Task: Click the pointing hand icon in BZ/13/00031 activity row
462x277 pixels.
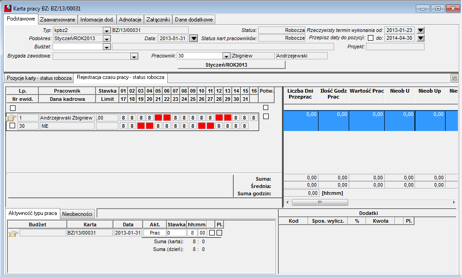Action: (x=13, y=234)
